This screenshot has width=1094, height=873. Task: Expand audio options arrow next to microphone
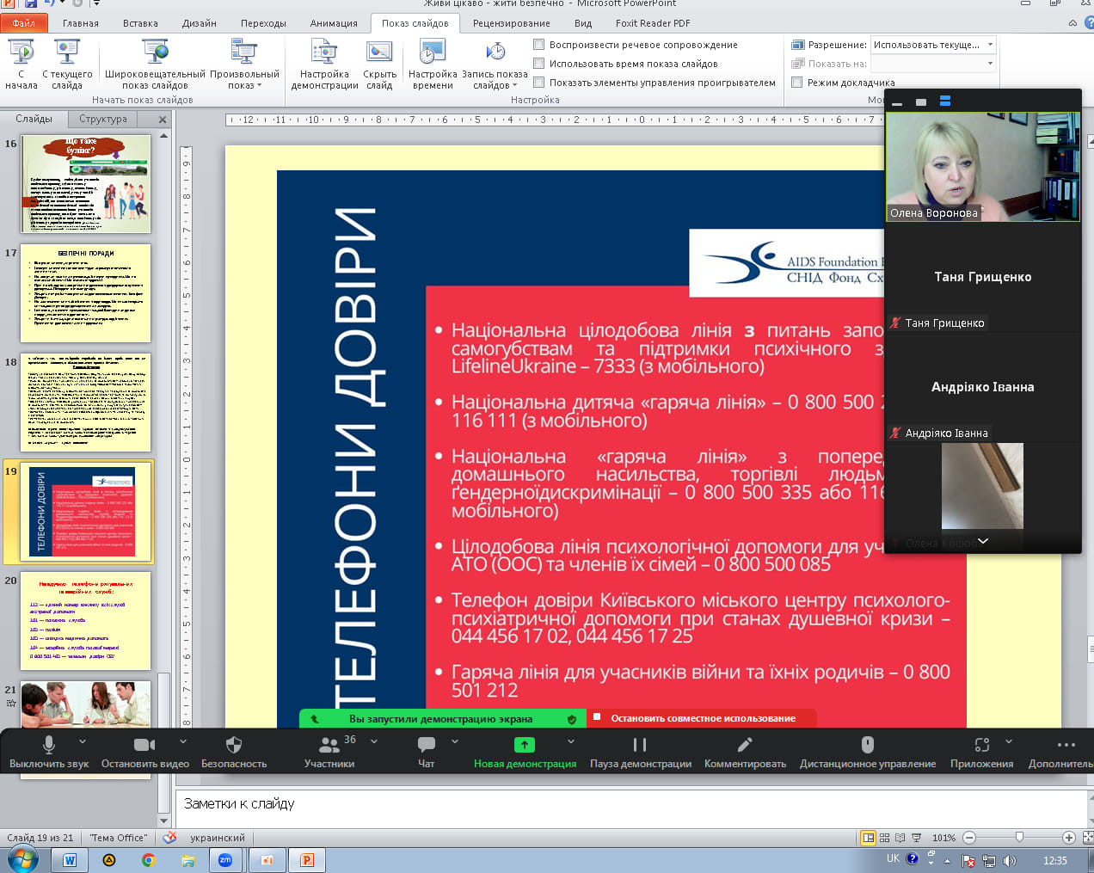[83, 741]
